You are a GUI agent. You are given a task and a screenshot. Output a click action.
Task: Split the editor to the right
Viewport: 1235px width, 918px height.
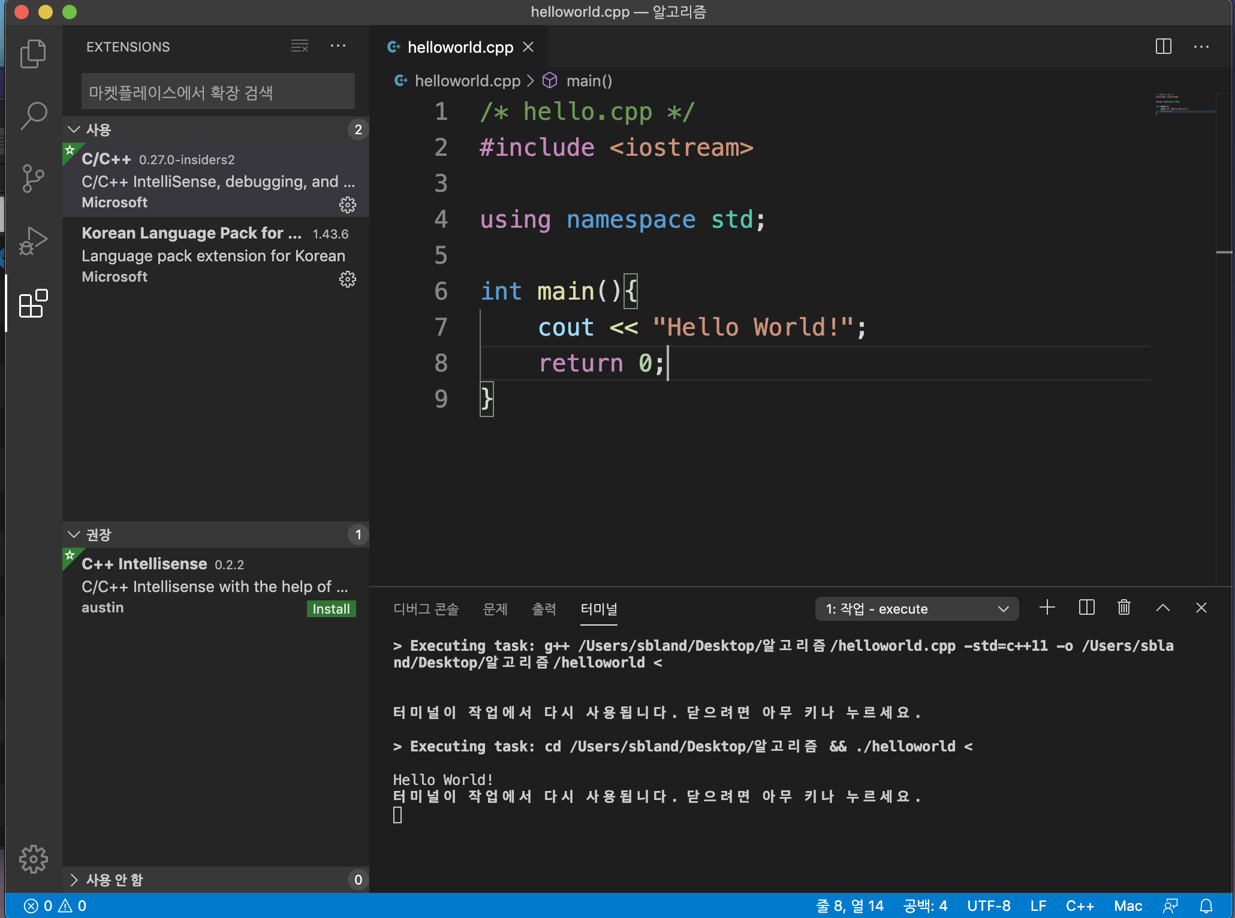click(1163, 47)
